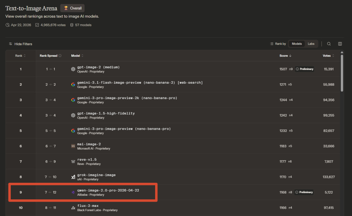Viewport: 352px width, 216px height.
Task: Sort the table by the Model column
Action: tap(77, 56)
